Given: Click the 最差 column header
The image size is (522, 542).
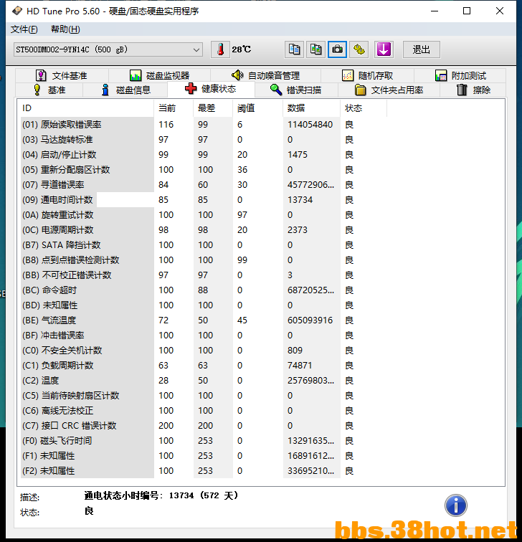Looking at the screenshot, I should 213,108.
